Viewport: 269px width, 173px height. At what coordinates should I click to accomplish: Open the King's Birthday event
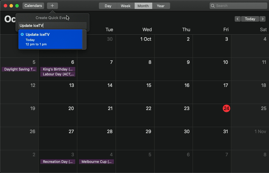point(58,69)
